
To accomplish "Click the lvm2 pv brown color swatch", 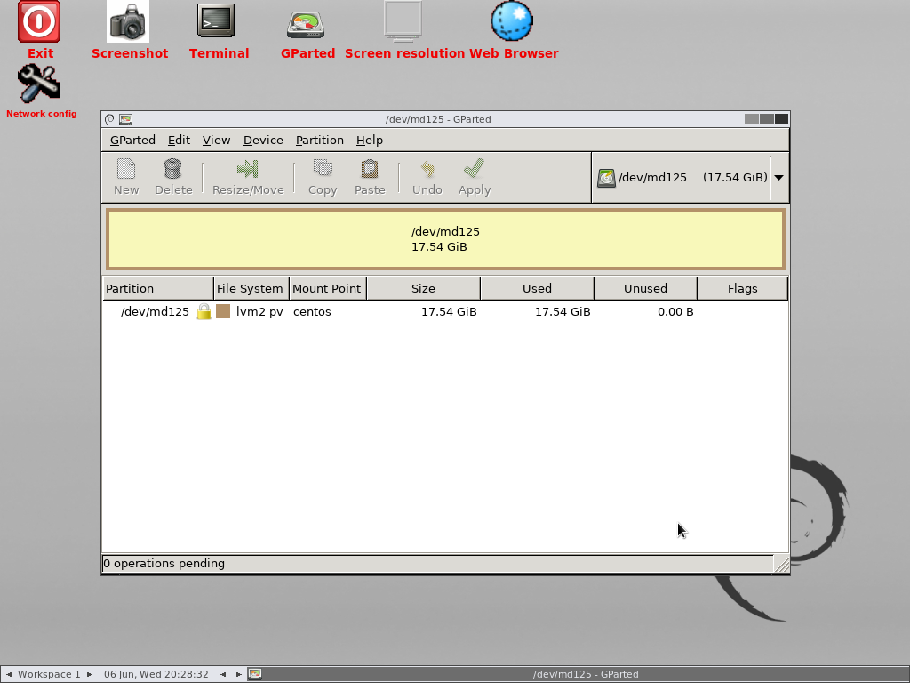I will pyautogui.click(x=223, y=312).
